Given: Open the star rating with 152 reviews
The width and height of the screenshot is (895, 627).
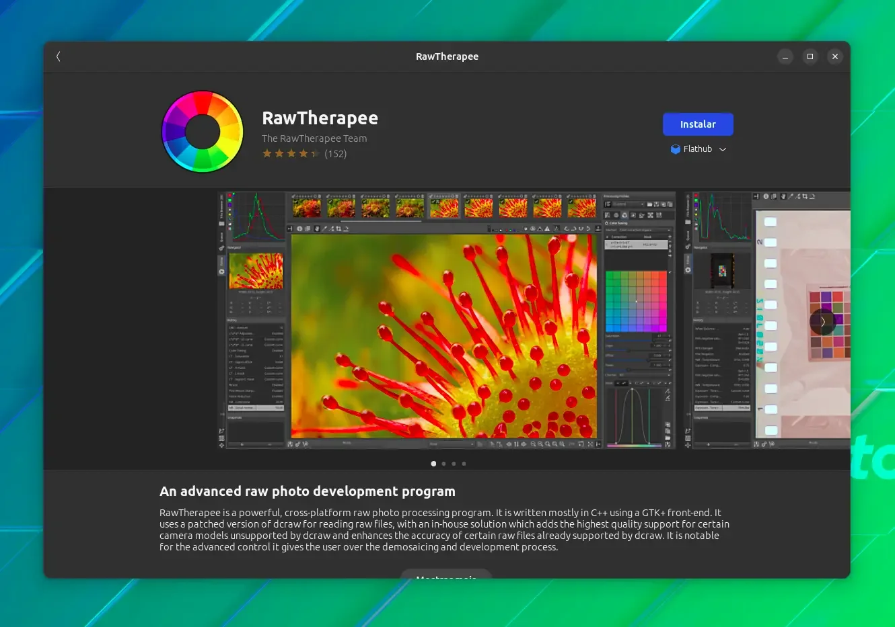Looking at the screenshot, I should click(x=304, y=154).
